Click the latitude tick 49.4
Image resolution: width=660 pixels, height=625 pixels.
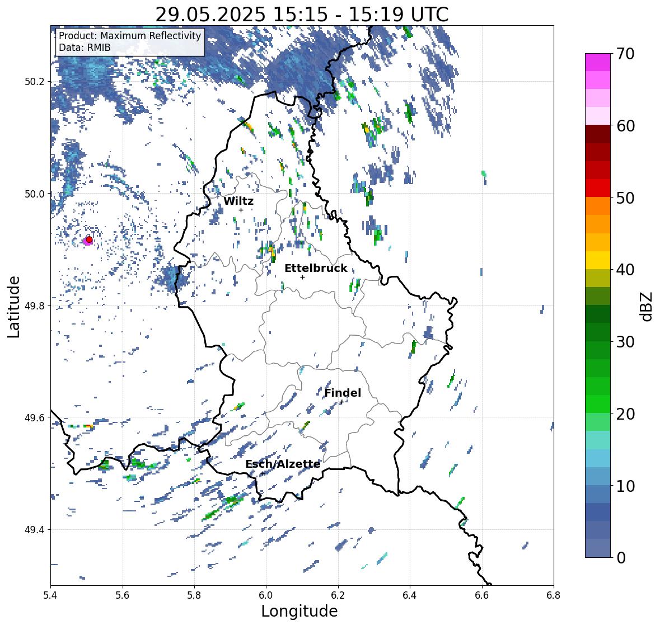35,529
